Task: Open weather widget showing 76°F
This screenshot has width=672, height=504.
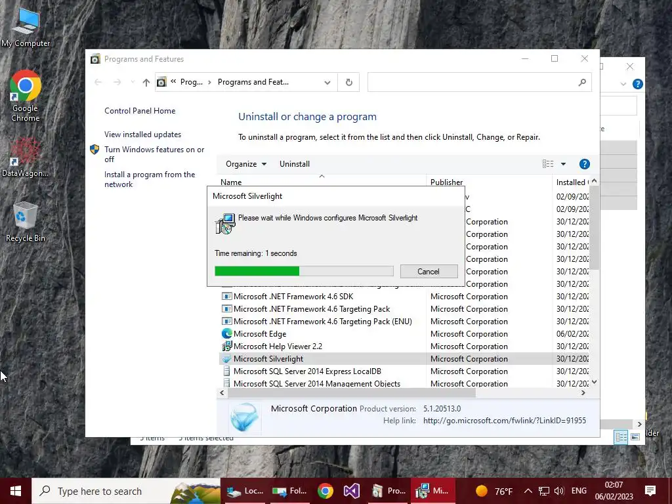Action: coord(494,491)
